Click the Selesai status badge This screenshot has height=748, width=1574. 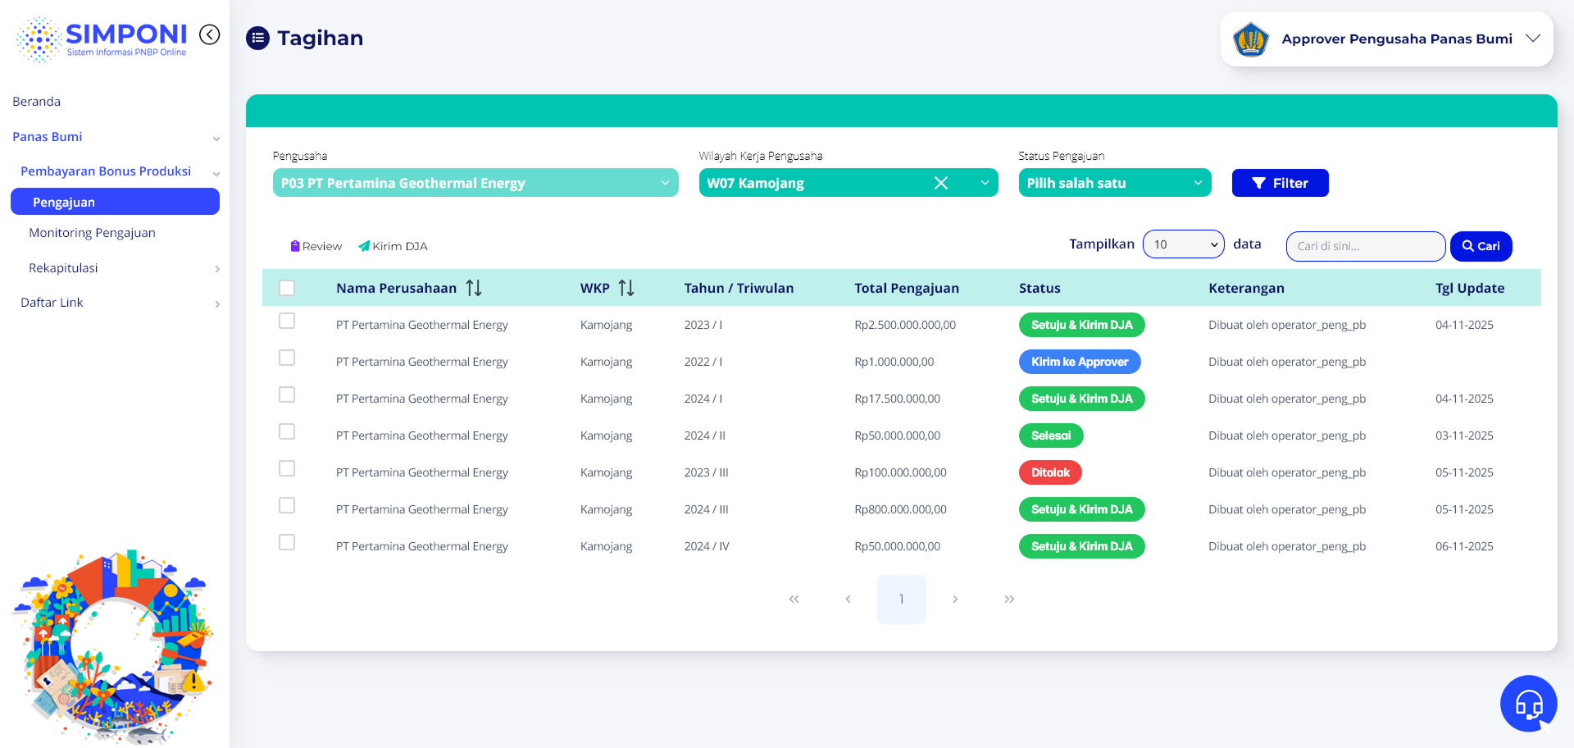click(x=1051, y=436)
